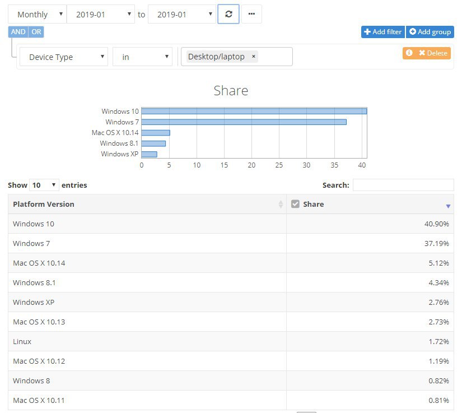Click the refresh icon button
This screenshot has width=462, height=413.
228,14
